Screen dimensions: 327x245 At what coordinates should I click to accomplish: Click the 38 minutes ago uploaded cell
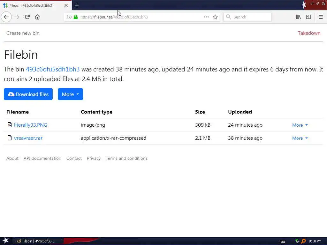(245, 138)
